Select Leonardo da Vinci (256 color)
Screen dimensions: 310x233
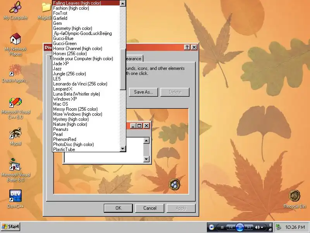point(86,84)
